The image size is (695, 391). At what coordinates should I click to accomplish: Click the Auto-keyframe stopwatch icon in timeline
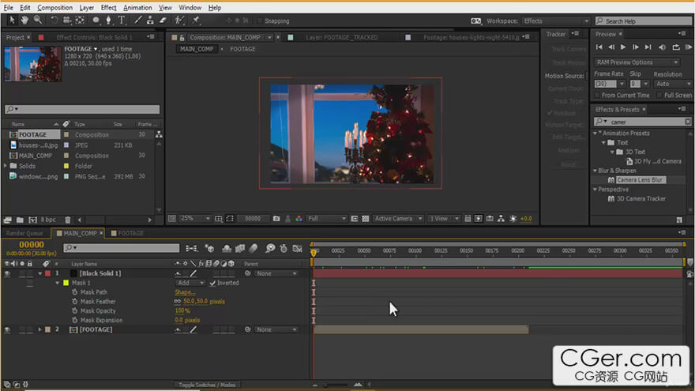coord(284,249)
